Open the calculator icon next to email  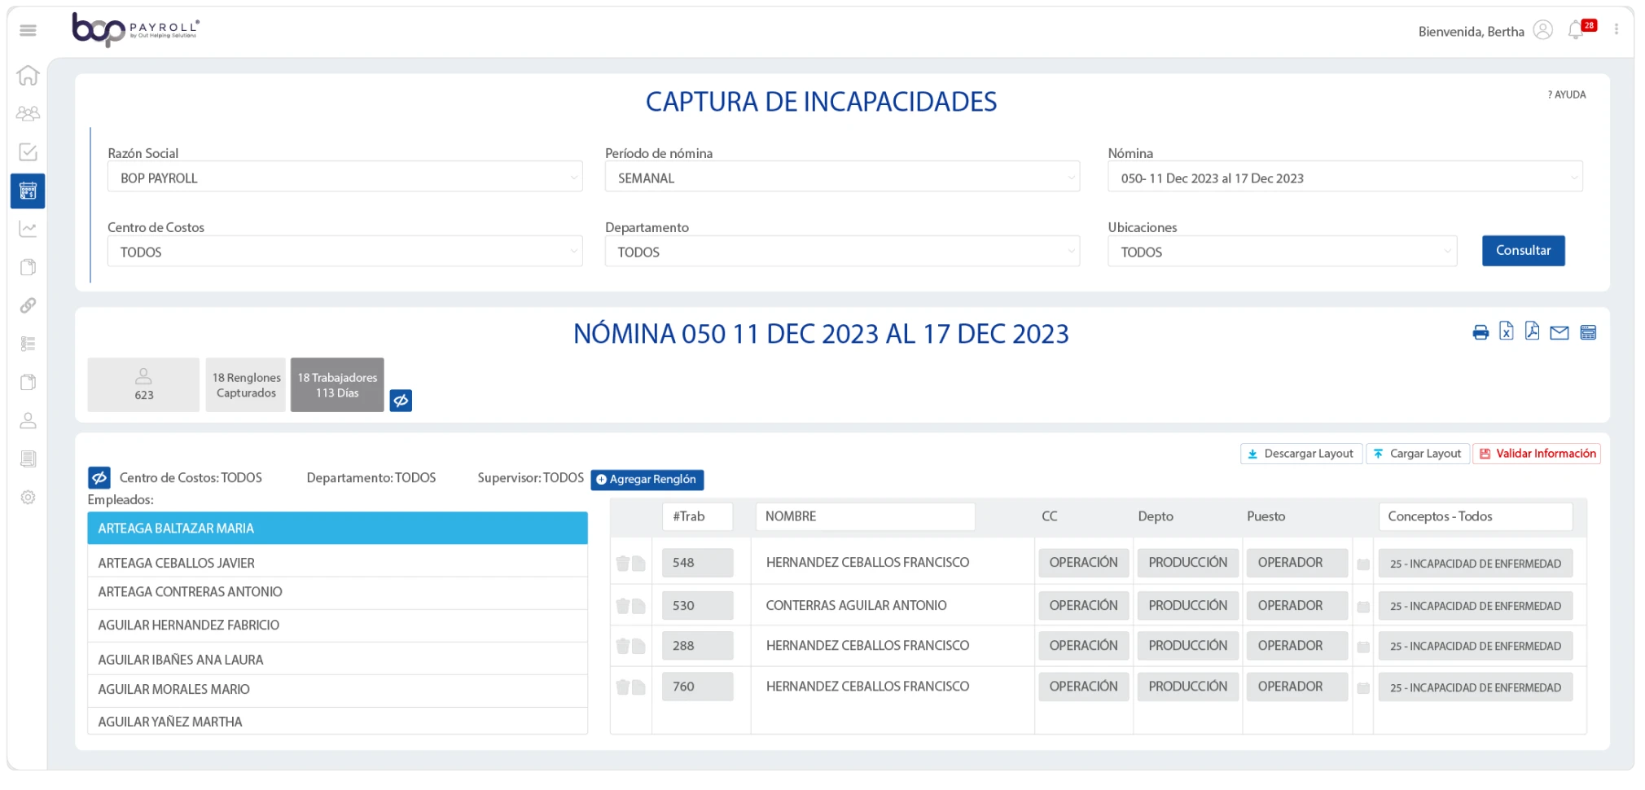tap(1588, 332)
